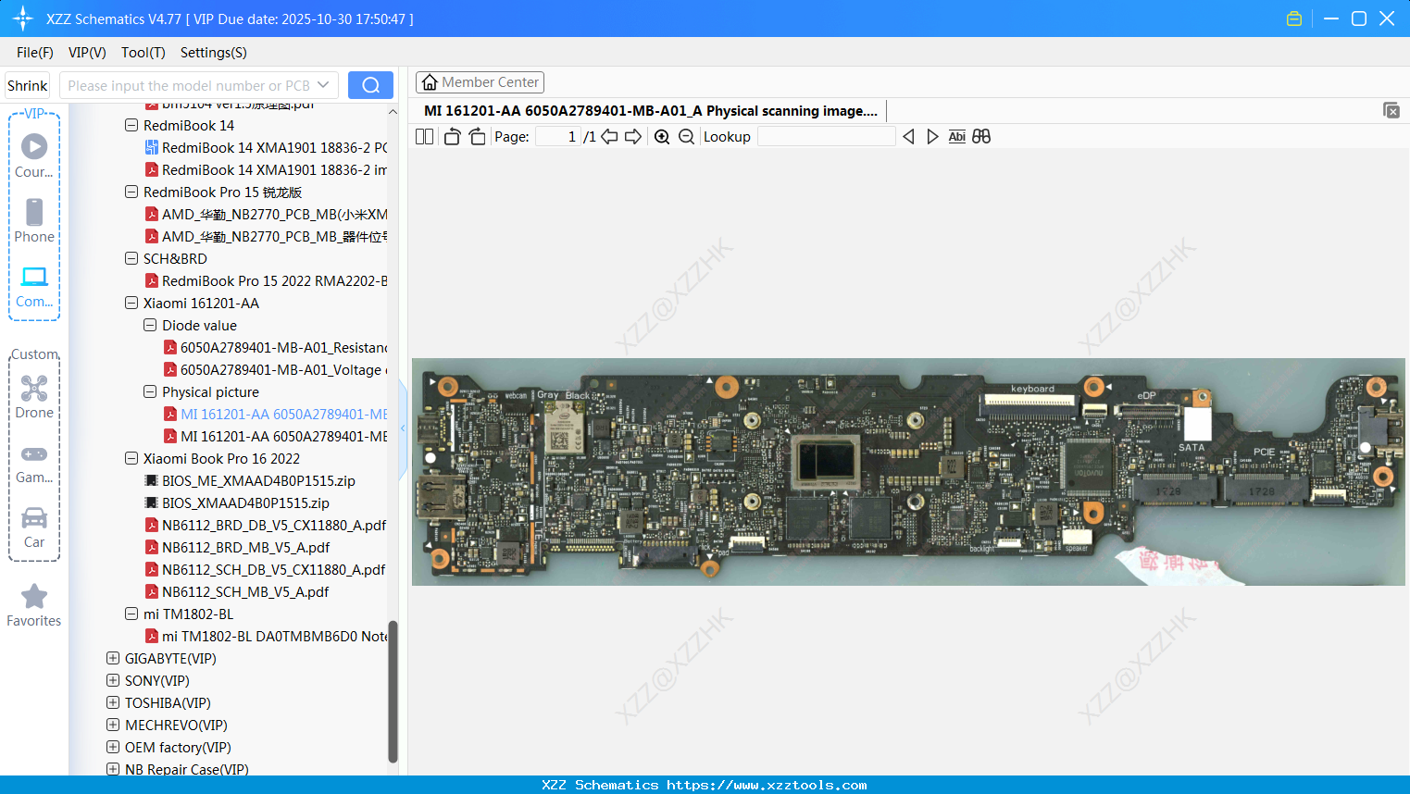This screenshot has height=794, width=1410.
Task: Open the Courses category in the VIP sidebar
Action: pos(34,156)
